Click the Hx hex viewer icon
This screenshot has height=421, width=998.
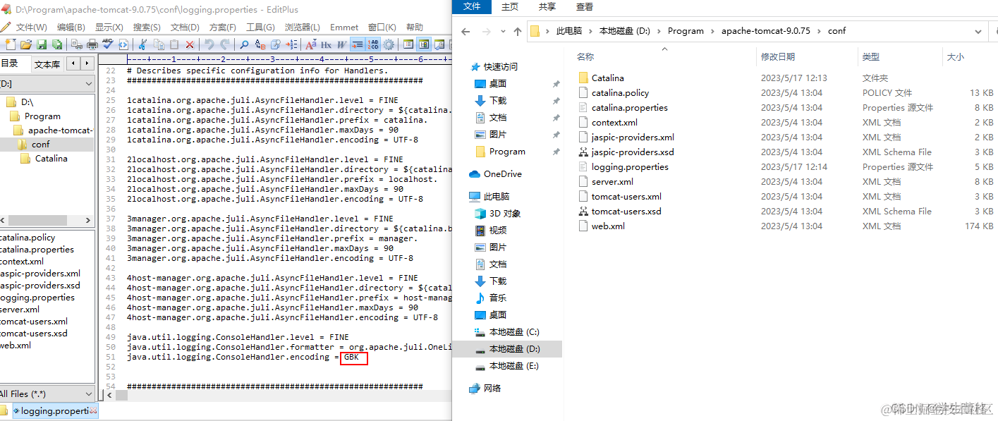tap(326, 44)
